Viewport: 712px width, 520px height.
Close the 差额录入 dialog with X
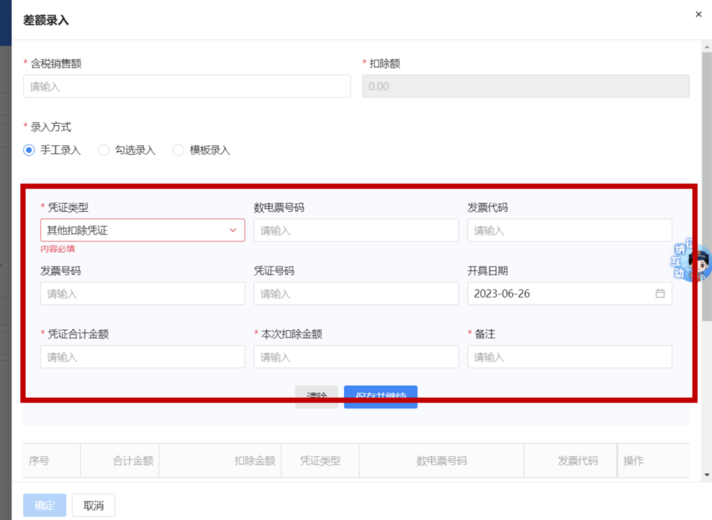point(698,15)
